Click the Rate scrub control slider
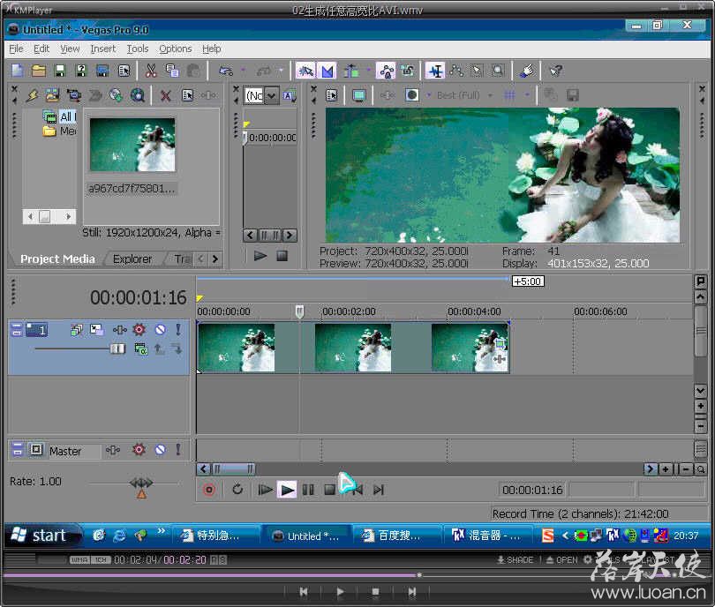The height and width of the screenshot is (607, 715). pyautogui.click(x=141, y=483)
